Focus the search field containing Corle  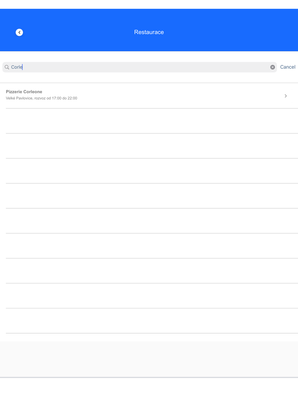[x=139, y=67]
